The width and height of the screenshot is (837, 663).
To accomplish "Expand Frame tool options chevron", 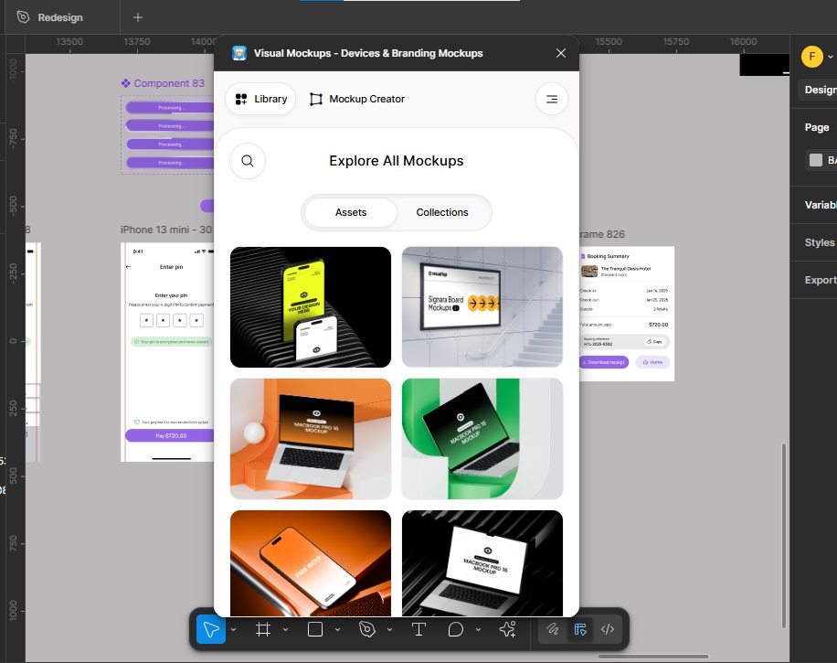I will (286, 630).
